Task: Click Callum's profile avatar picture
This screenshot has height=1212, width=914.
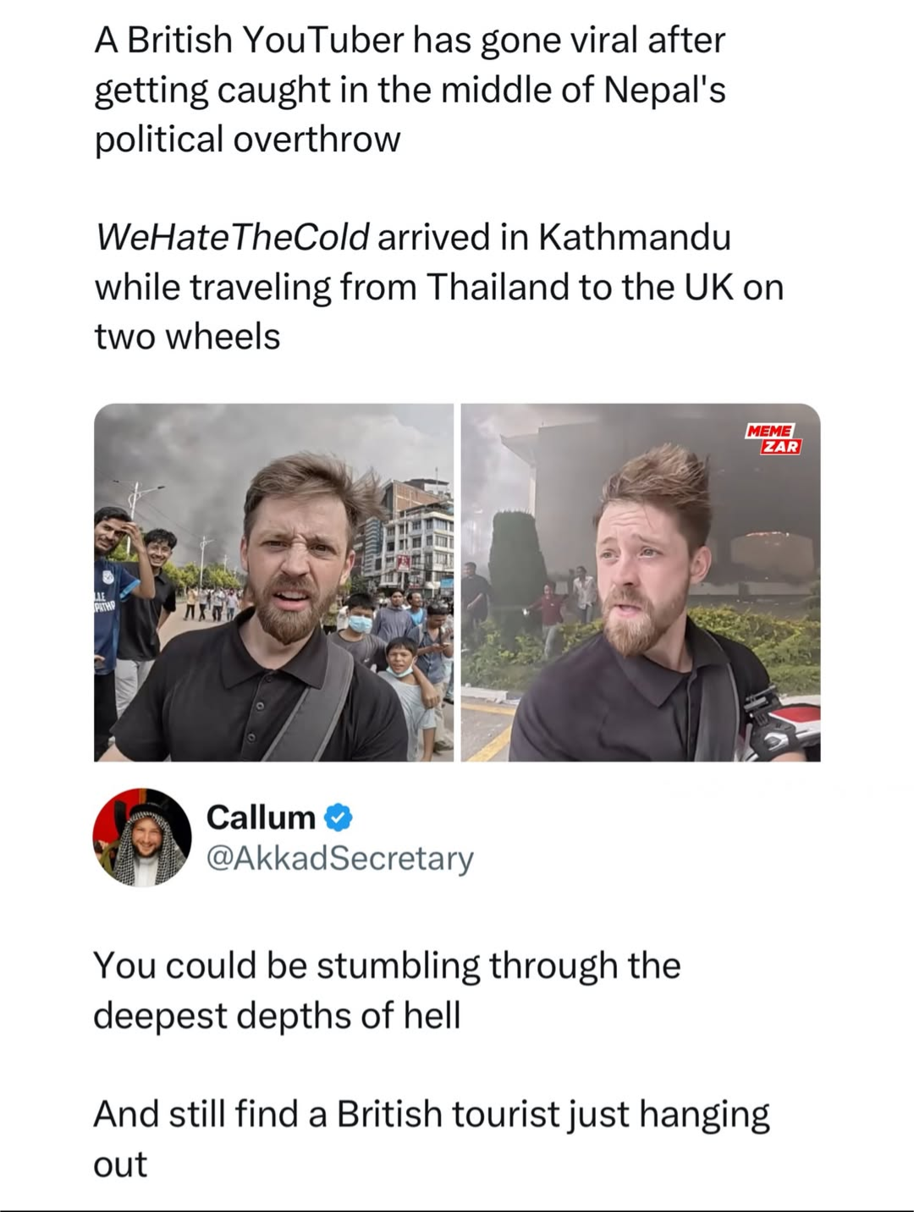Action: pos(142,837)
